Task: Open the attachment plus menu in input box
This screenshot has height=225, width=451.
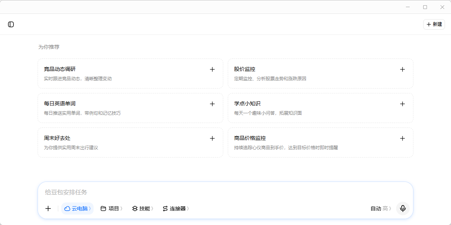Action: (x=48, y=208)
